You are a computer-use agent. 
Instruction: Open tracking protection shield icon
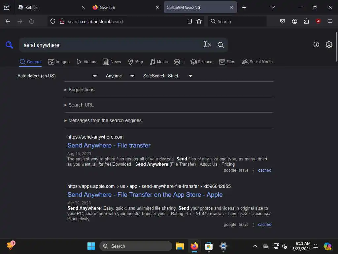(x=53, y=21)
